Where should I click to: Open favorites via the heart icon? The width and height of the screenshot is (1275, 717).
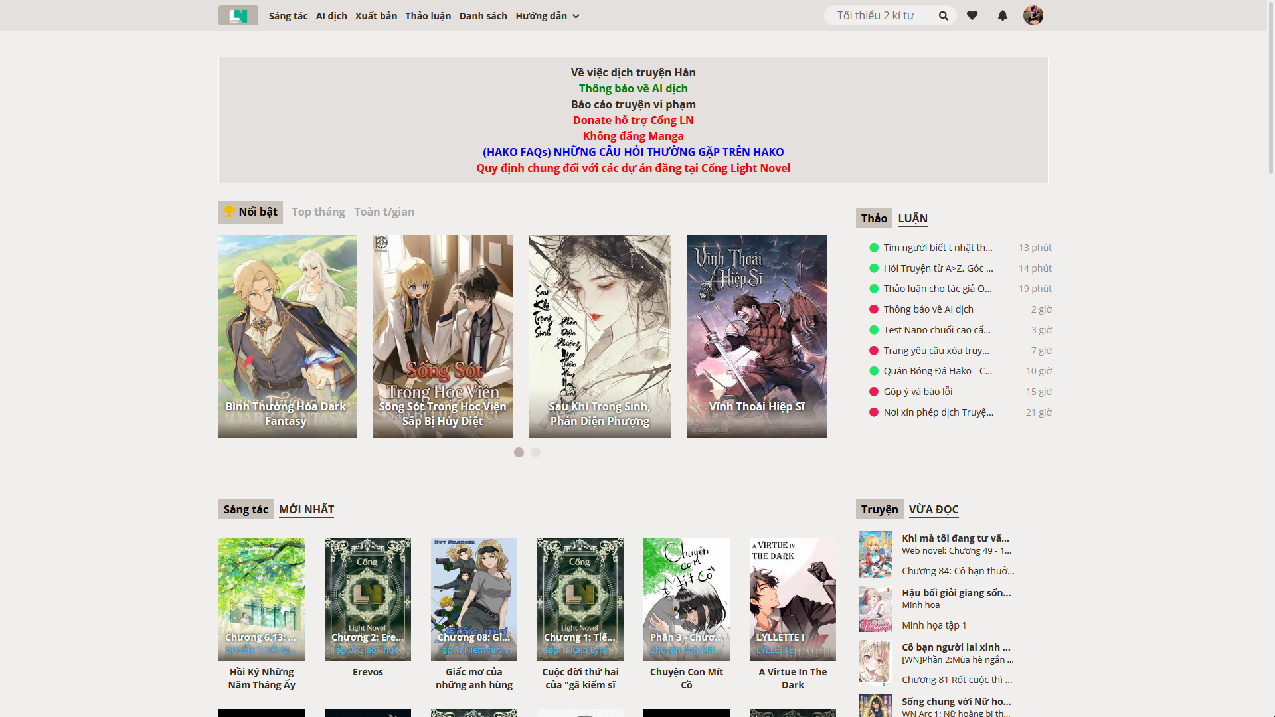tap(972, 15)
